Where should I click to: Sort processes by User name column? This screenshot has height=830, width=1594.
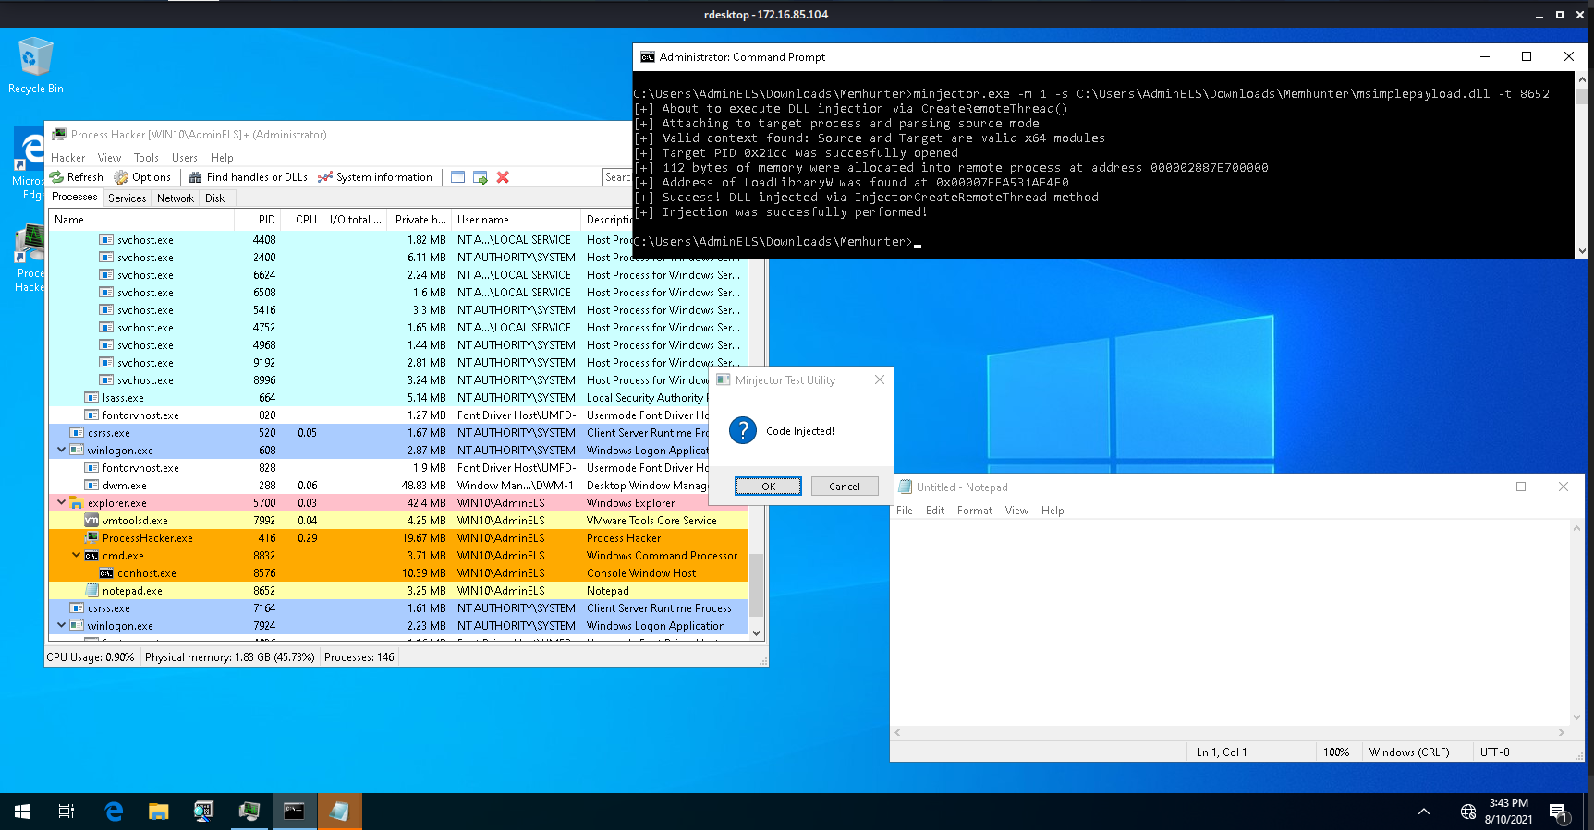click(x=516, y=220)
